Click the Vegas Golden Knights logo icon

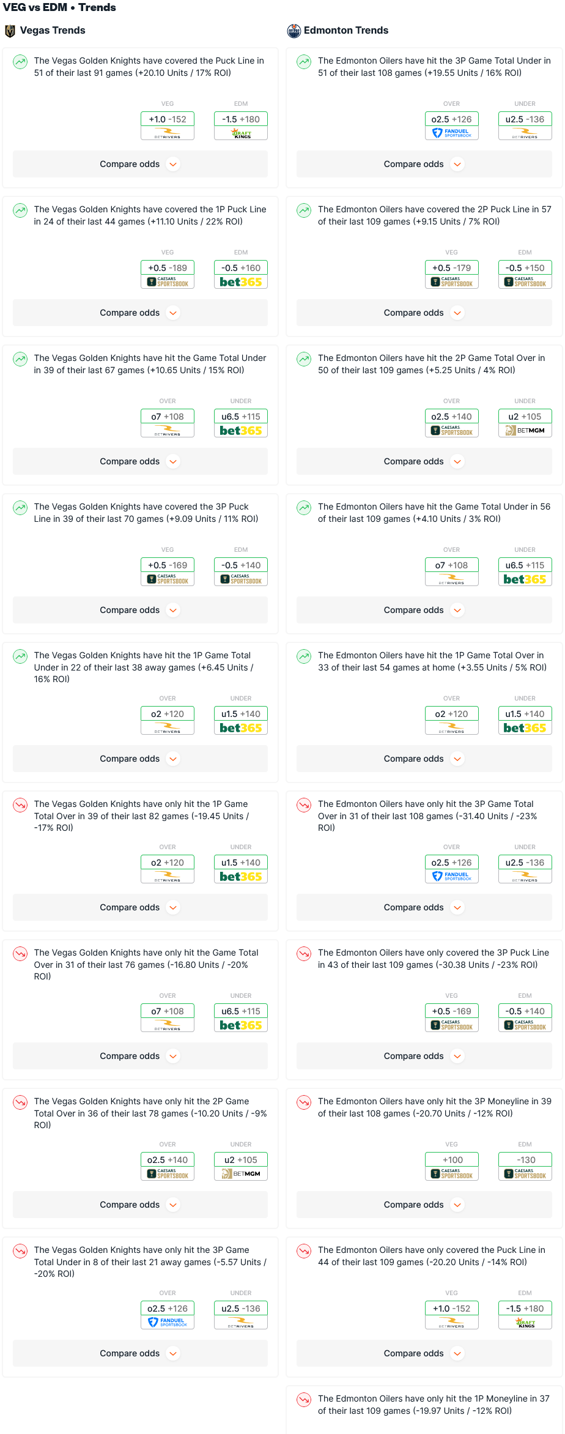click(x=10, y=31)
